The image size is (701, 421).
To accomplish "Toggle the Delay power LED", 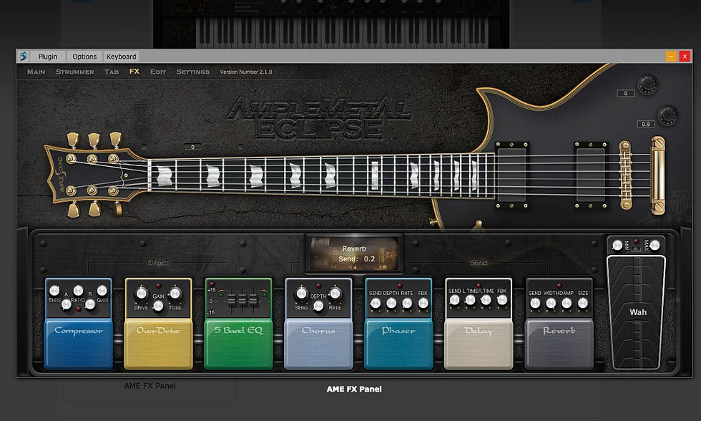I will click(x=479, y=285).
